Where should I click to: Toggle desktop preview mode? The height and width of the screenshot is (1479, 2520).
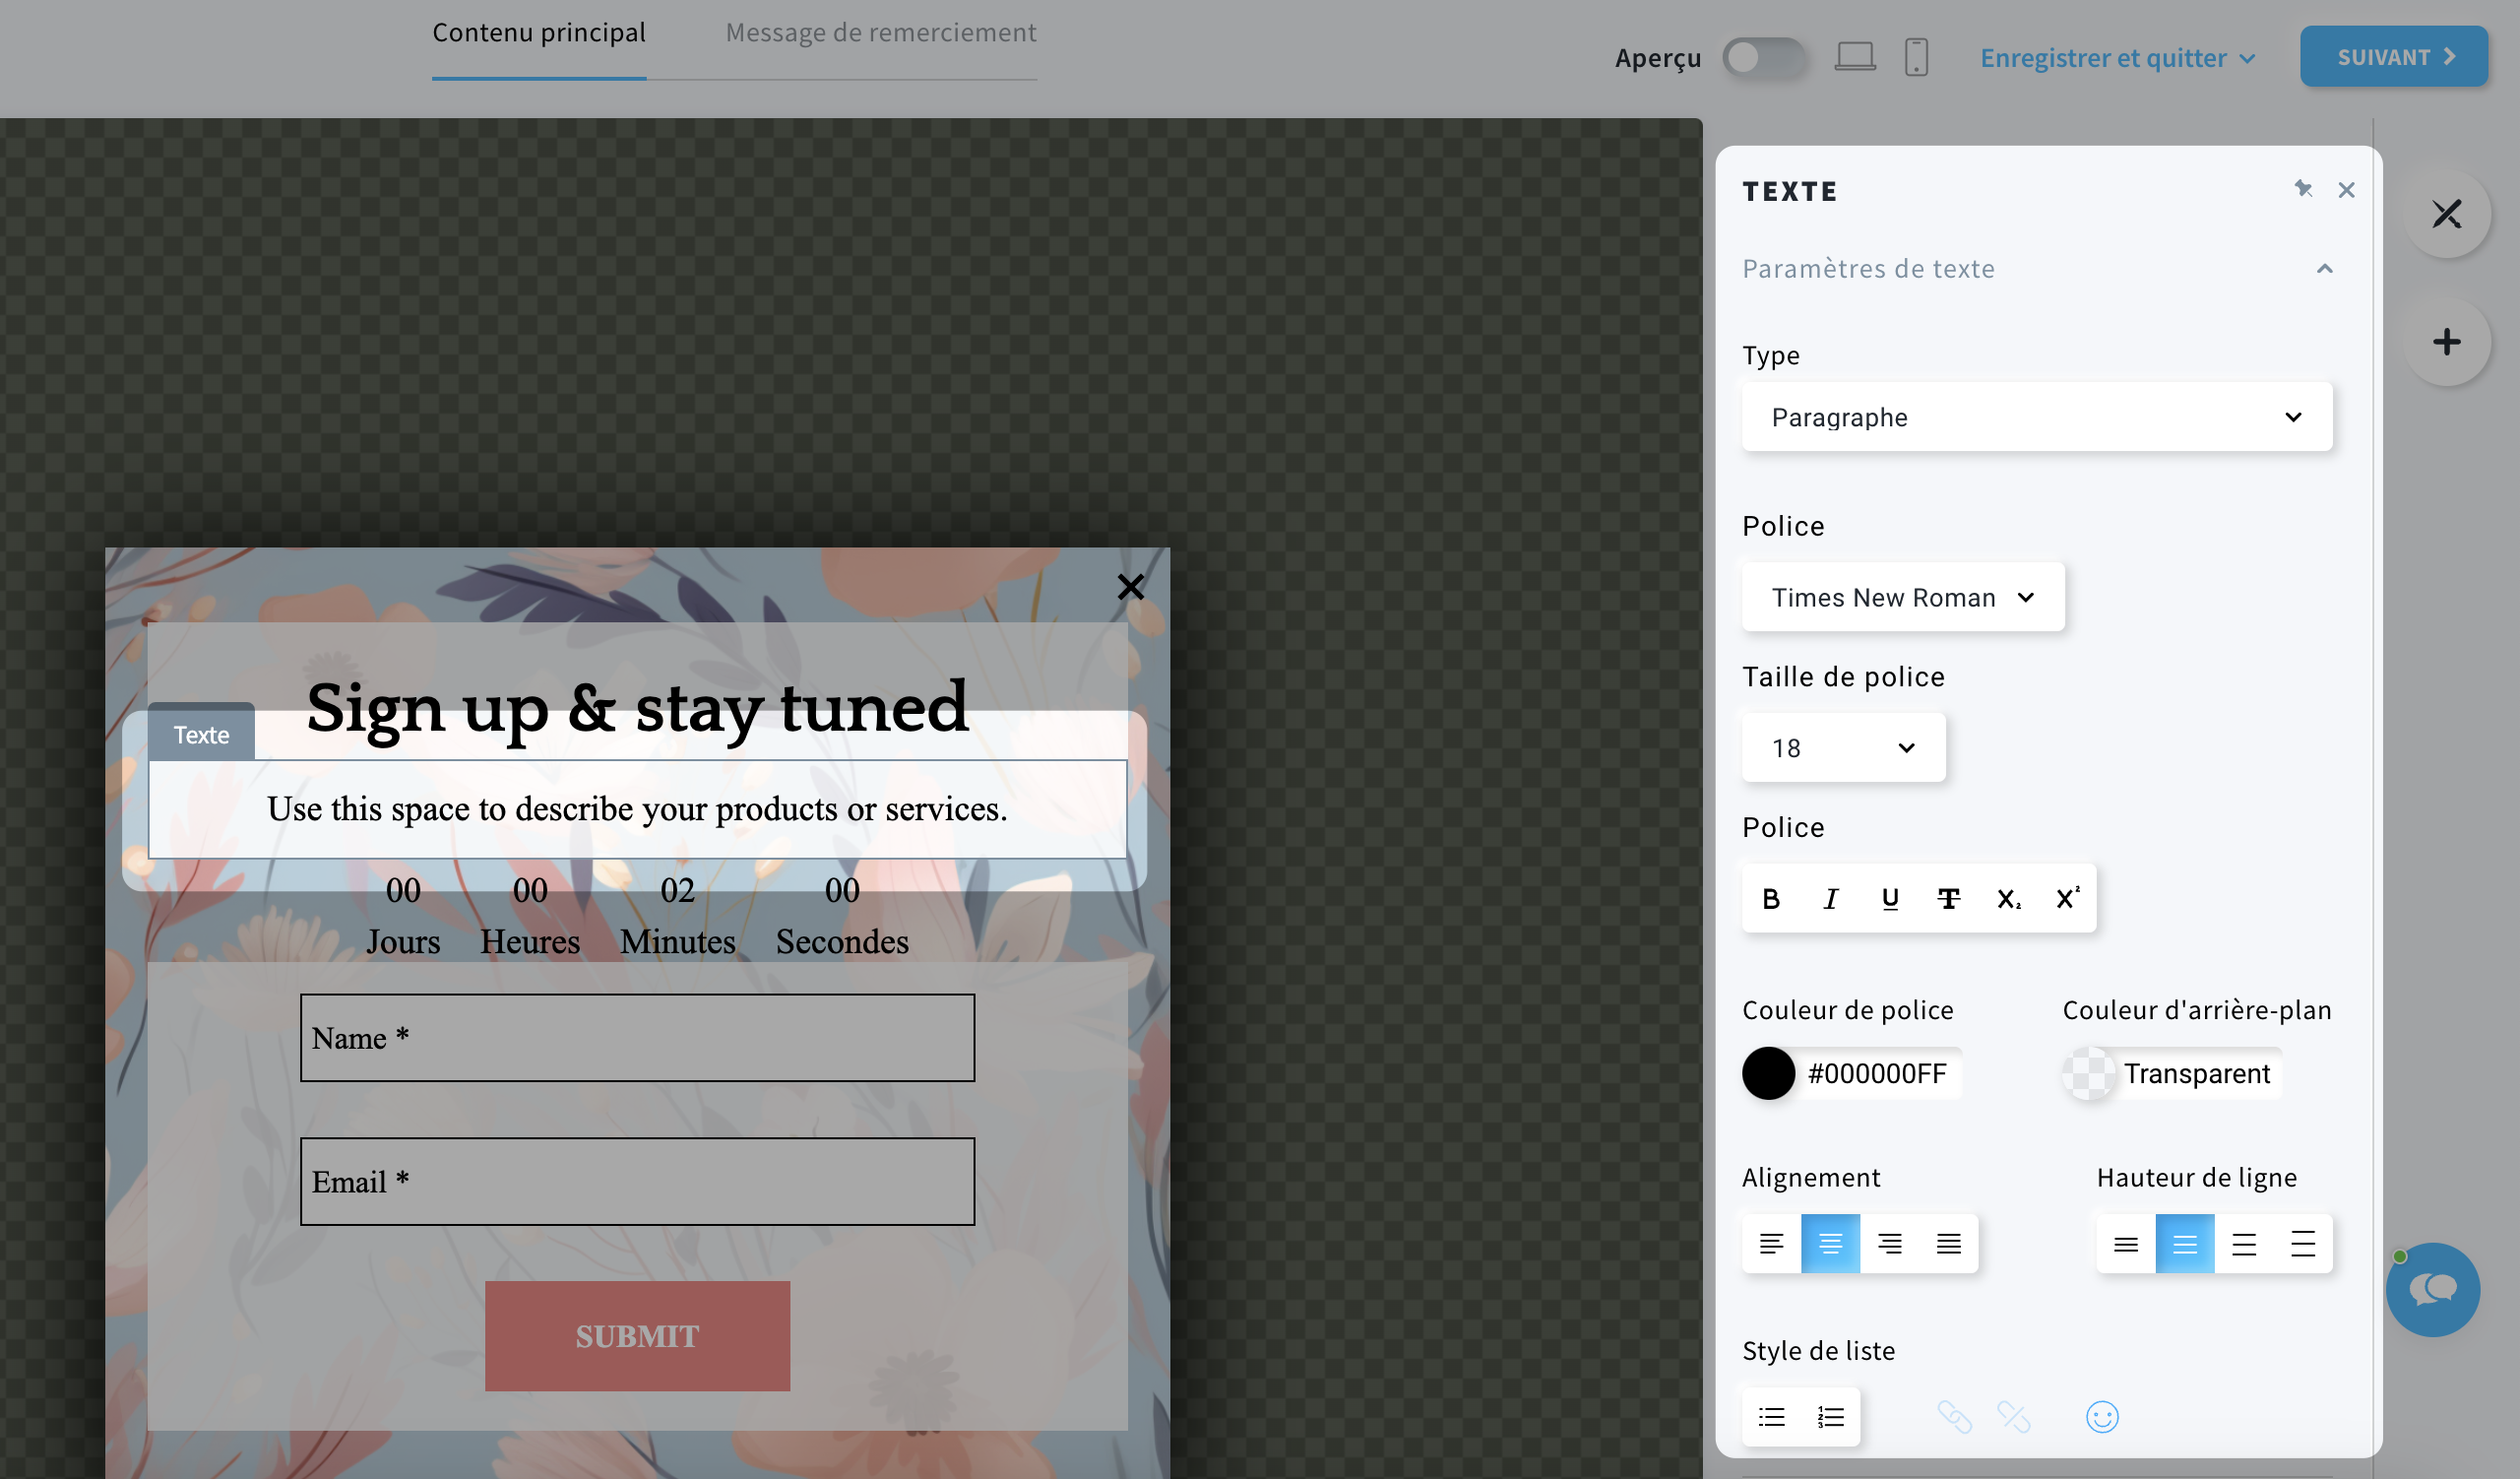point(1853,56)
